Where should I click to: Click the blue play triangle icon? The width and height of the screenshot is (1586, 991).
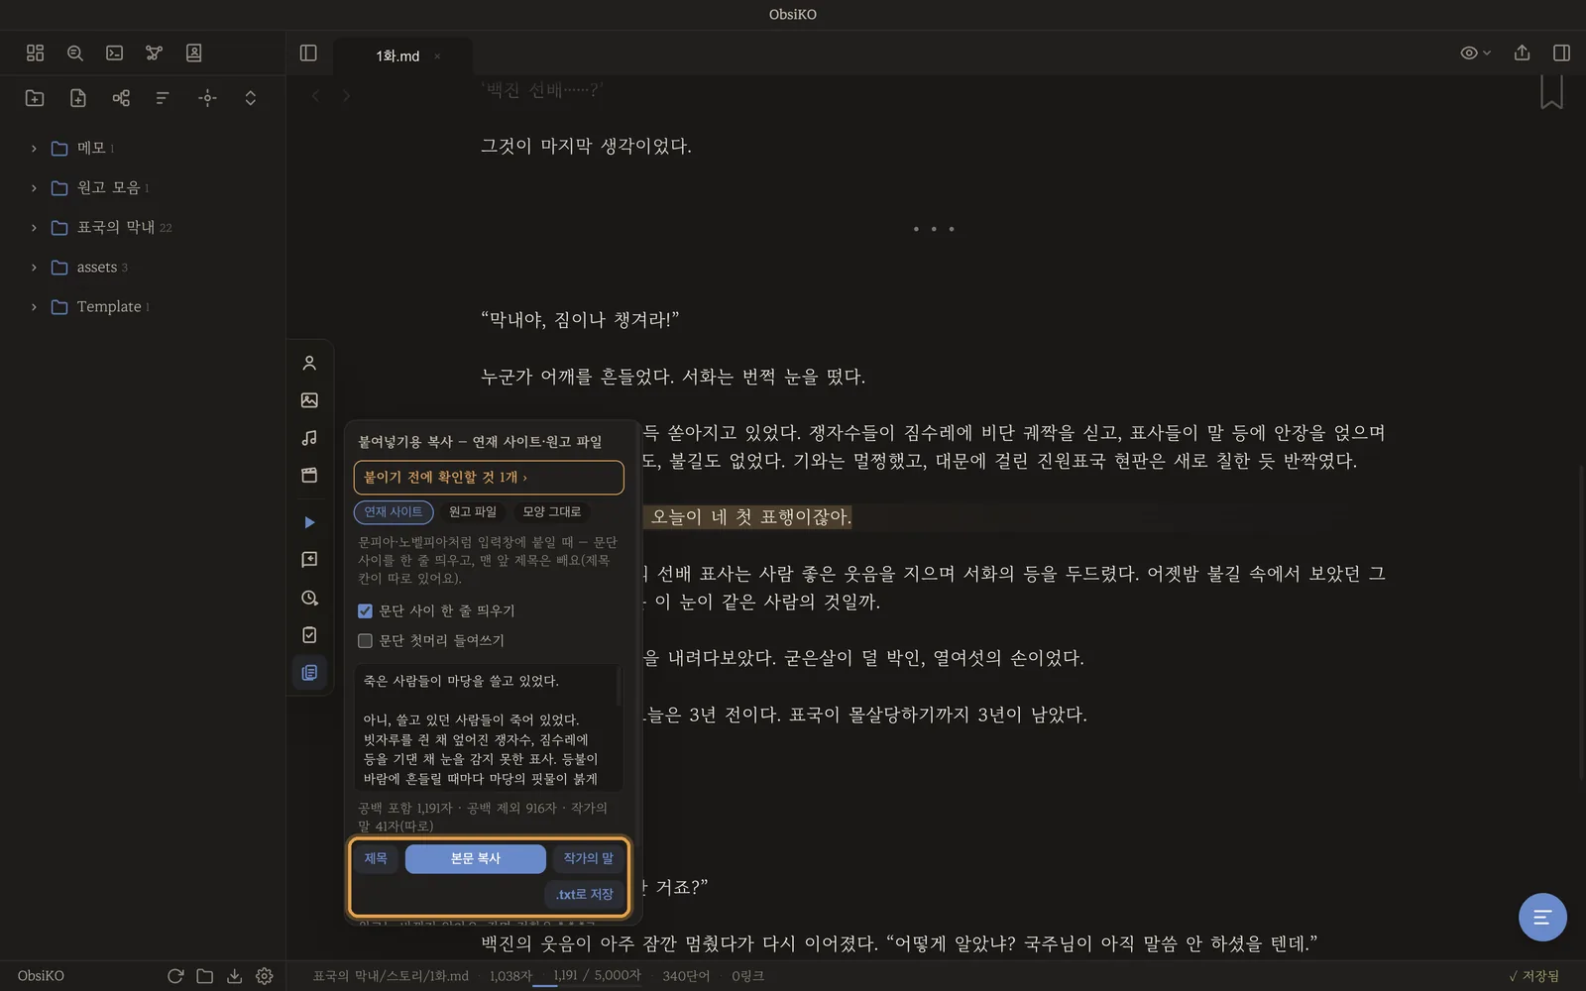pyautogui.click(x=309, y=522)
